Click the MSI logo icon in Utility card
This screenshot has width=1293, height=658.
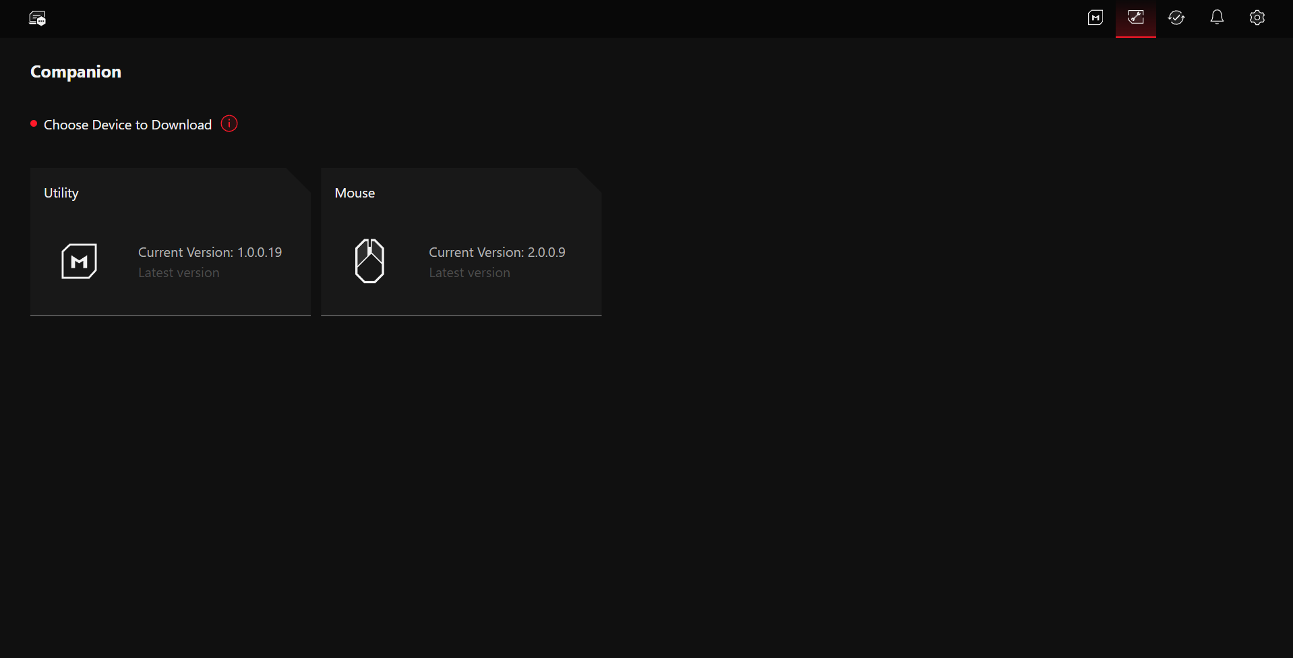(80, 261)
